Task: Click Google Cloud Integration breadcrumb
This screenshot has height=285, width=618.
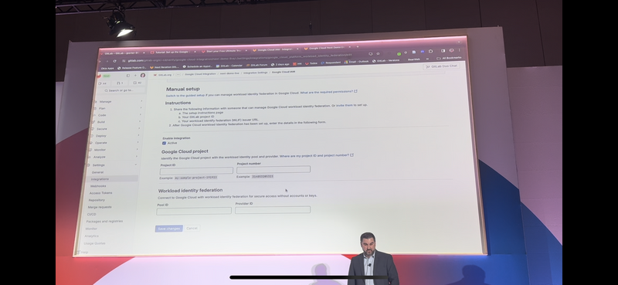Action: 200,74
